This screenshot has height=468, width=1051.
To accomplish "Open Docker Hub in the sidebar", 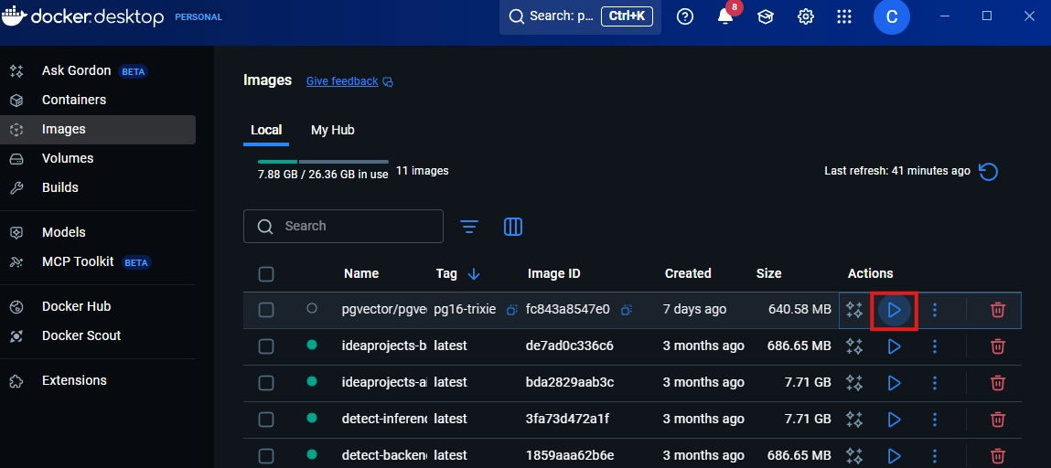I will point(98,306).
